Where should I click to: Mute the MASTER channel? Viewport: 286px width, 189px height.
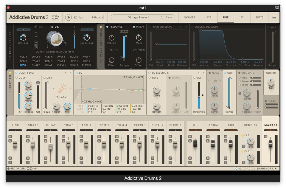[x=265, y=137]
